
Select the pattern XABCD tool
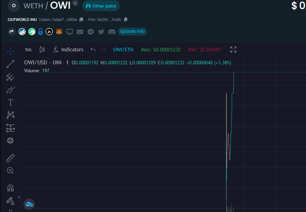[11, 115]
